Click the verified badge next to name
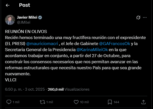The height and width of the screenshot is (109, 153). pos(40,17)
